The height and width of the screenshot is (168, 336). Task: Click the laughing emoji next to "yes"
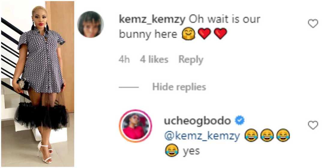(x=172, y=150)
